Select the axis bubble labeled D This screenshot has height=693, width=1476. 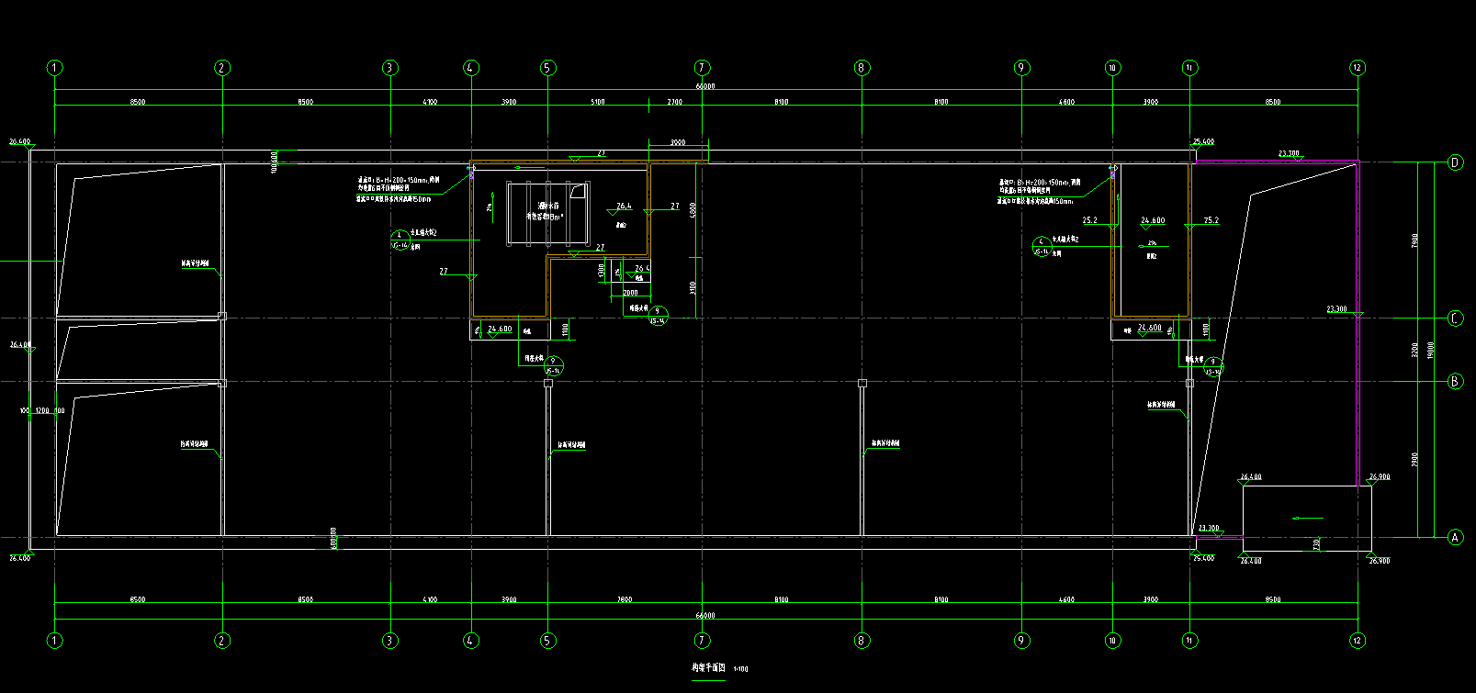(x=1456, y=162)
